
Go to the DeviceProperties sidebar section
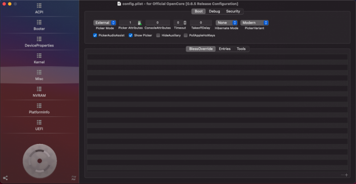39,42
